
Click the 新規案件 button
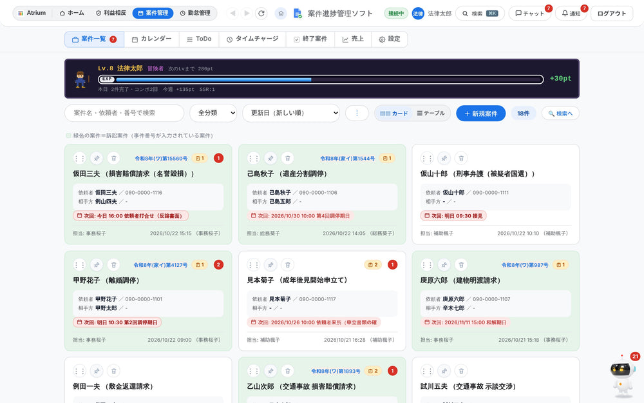[x=480, y=113]
